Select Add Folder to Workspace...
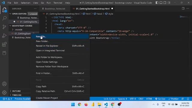 pyautogui.click(x=60, y=57)
